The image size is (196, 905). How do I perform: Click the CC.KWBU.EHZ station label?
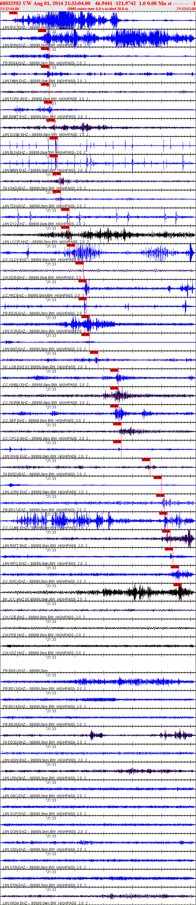coord(45,385)
